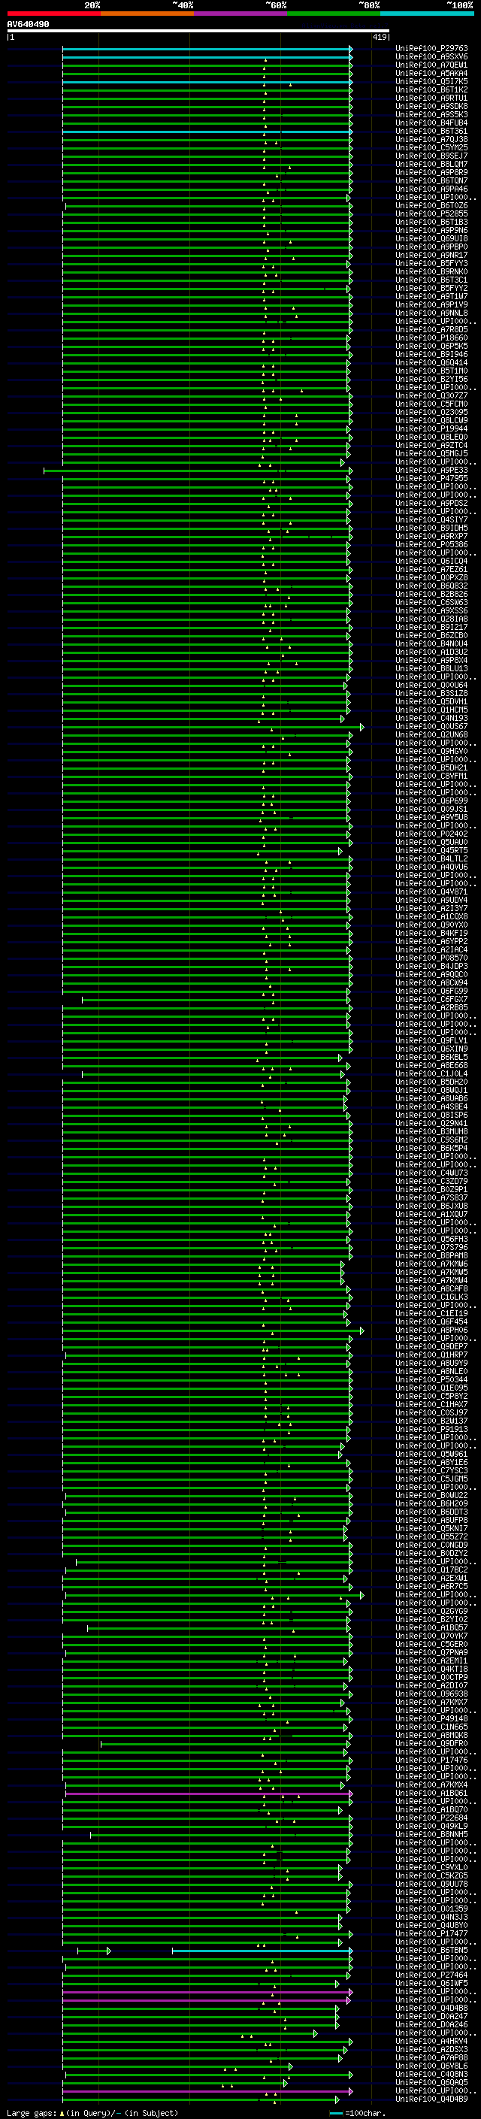Select hit label UniRef100_B8NNH5
Viewport: 481px width, 2119px height.
click(x=431, y=1834)
